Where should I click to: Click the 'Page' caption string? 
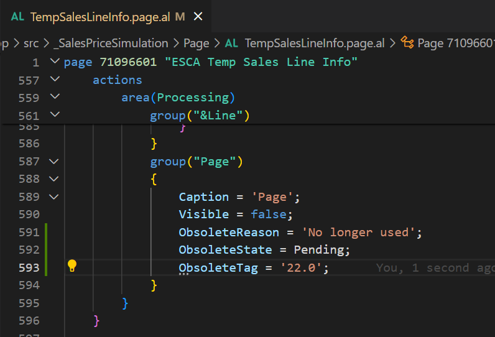coord(272,197)
